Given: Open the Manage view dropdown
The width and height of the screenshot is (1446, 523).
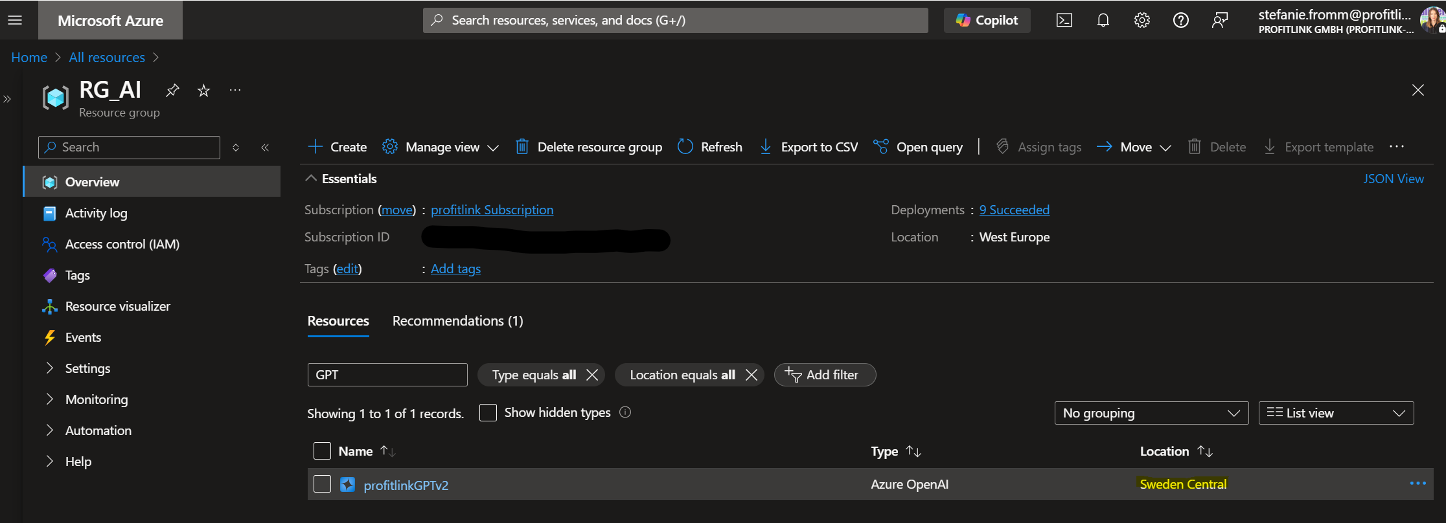Looking at the screenshot, I should click(441, 147).
